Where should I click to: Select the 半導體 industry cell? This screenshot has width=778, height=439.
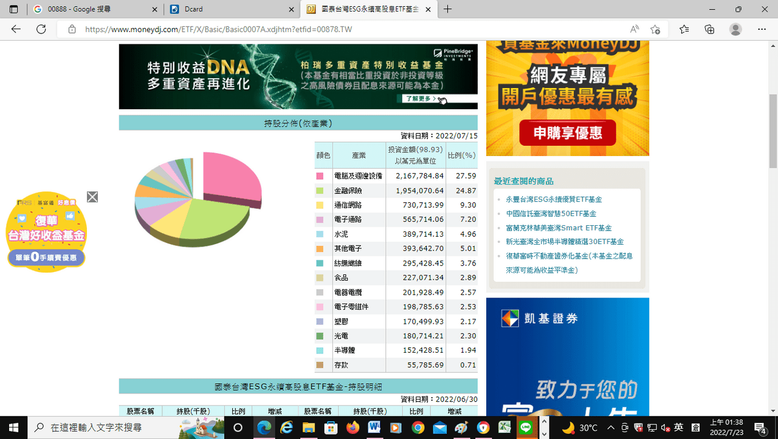click(x=359, y=351)
